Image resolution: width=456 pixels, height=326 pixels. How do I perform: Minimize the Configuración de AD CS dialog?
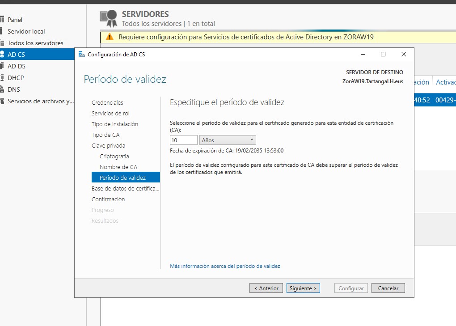click(x=363, y=55)
